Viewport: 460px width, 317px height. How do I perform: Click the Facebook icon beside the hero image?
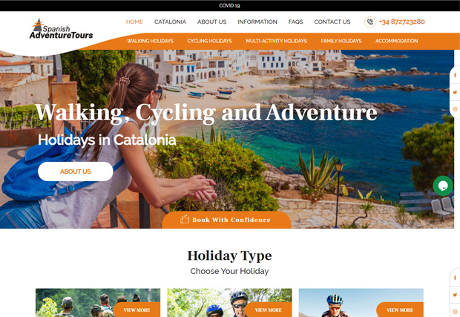(455, 76)
